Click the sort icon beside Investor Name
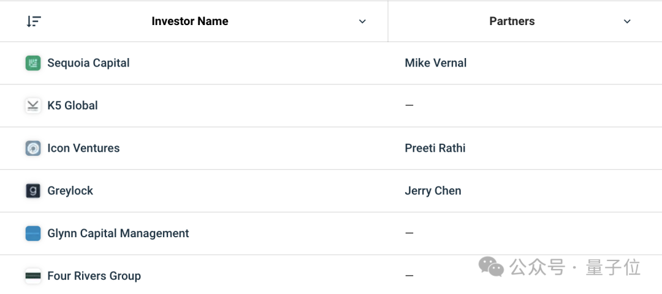The width and height of the screenshot is (662, 294). click(x=34, y=21)
